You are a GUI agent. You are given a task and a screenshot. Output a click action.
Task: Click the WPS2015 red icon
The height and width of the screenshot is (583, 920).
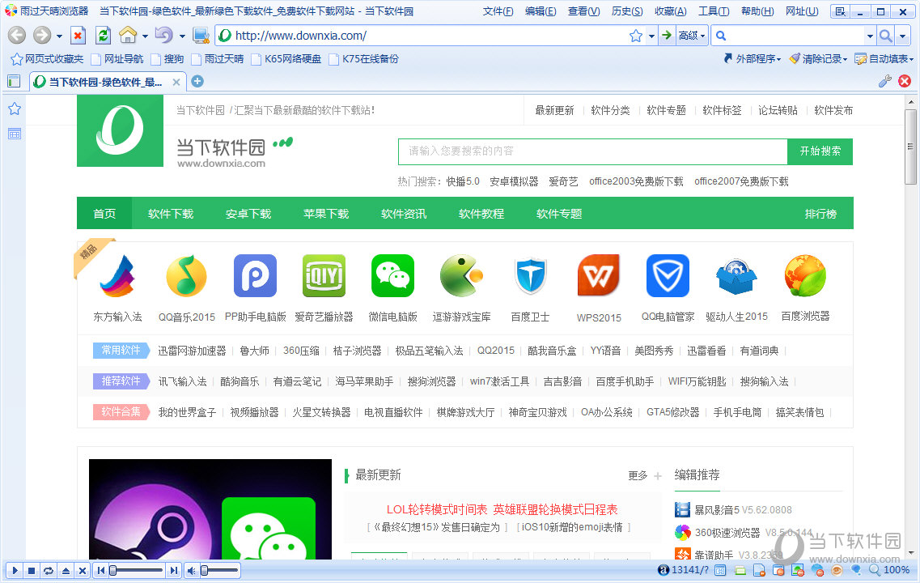point(599,276)
